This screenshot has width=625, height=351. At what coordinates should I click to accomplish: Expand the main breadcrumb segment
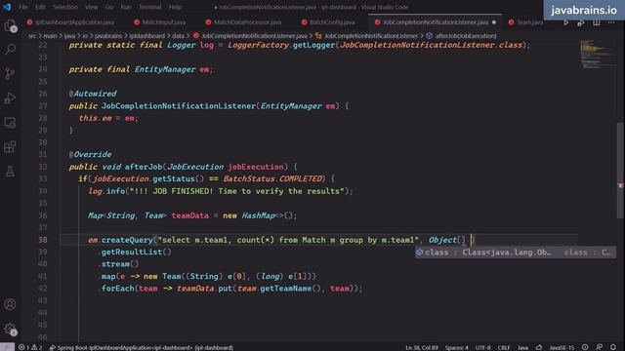(50, 36)
